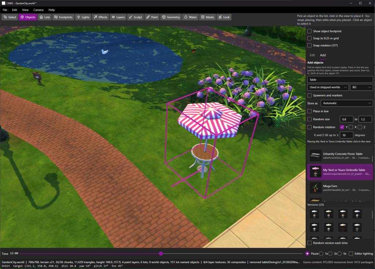Select the dark red version thumbnail in second row
Image resolution: width=375 pixels, height=269 pixels.
pos(343,227)
